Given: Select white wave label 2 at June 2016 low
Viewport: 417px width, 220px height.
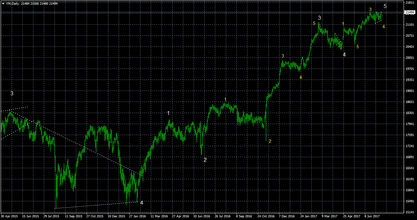Looking at the screenshot, I should point(205,160).
